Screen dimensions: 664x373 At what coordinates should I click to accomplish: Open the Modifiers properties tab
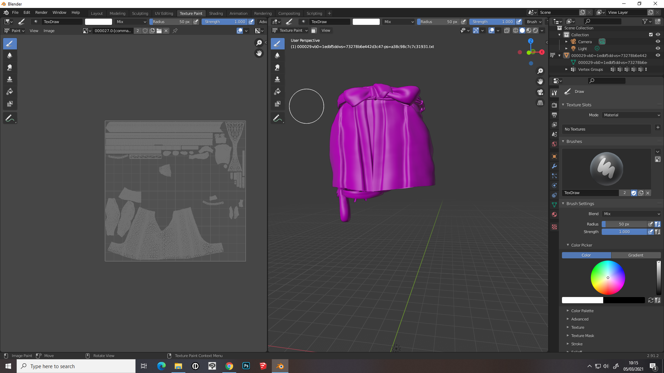554,166
